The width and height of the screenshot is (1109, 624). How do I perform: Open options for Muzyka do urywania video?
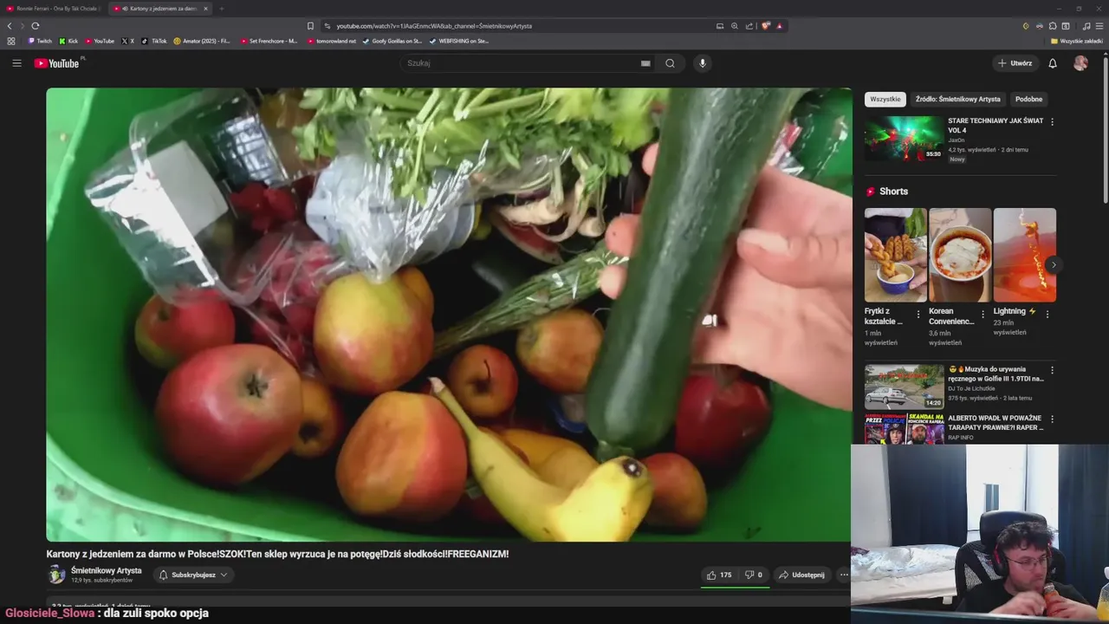(1053, 370)
